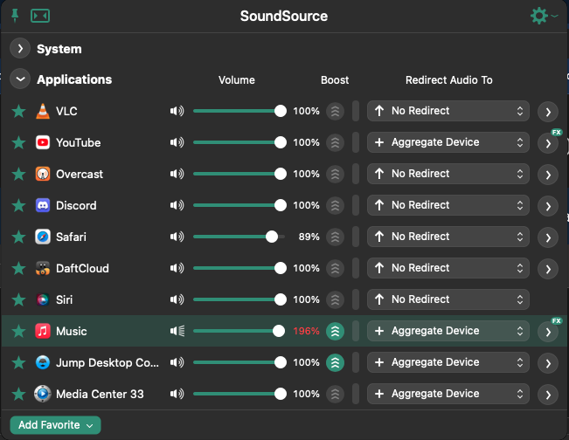Click the Media Center 33 icon
Screen dimensions: 569x440
(x=43, y=394)
